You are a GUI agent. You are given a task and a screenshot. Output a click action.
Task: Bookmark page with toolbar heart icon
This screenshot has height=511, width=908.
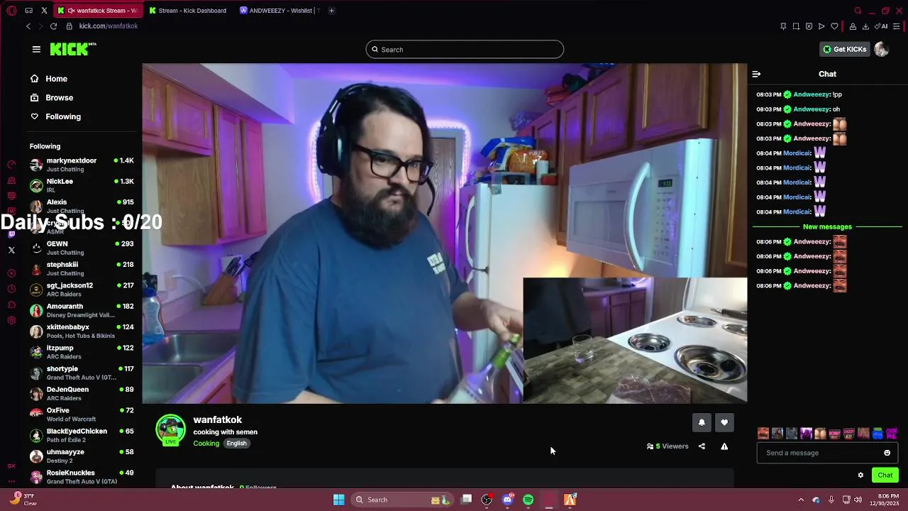click(x=834, y=26)
